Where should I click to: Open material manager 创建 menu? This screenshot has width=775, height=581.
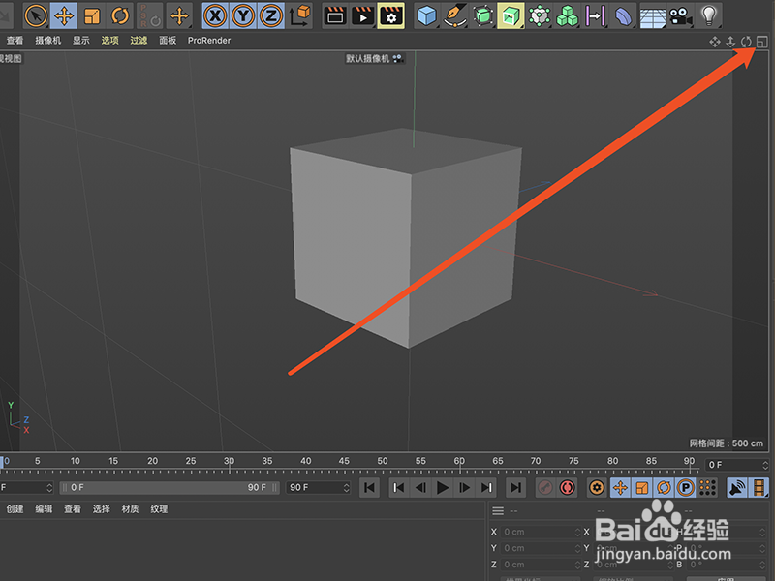[15, 509]
